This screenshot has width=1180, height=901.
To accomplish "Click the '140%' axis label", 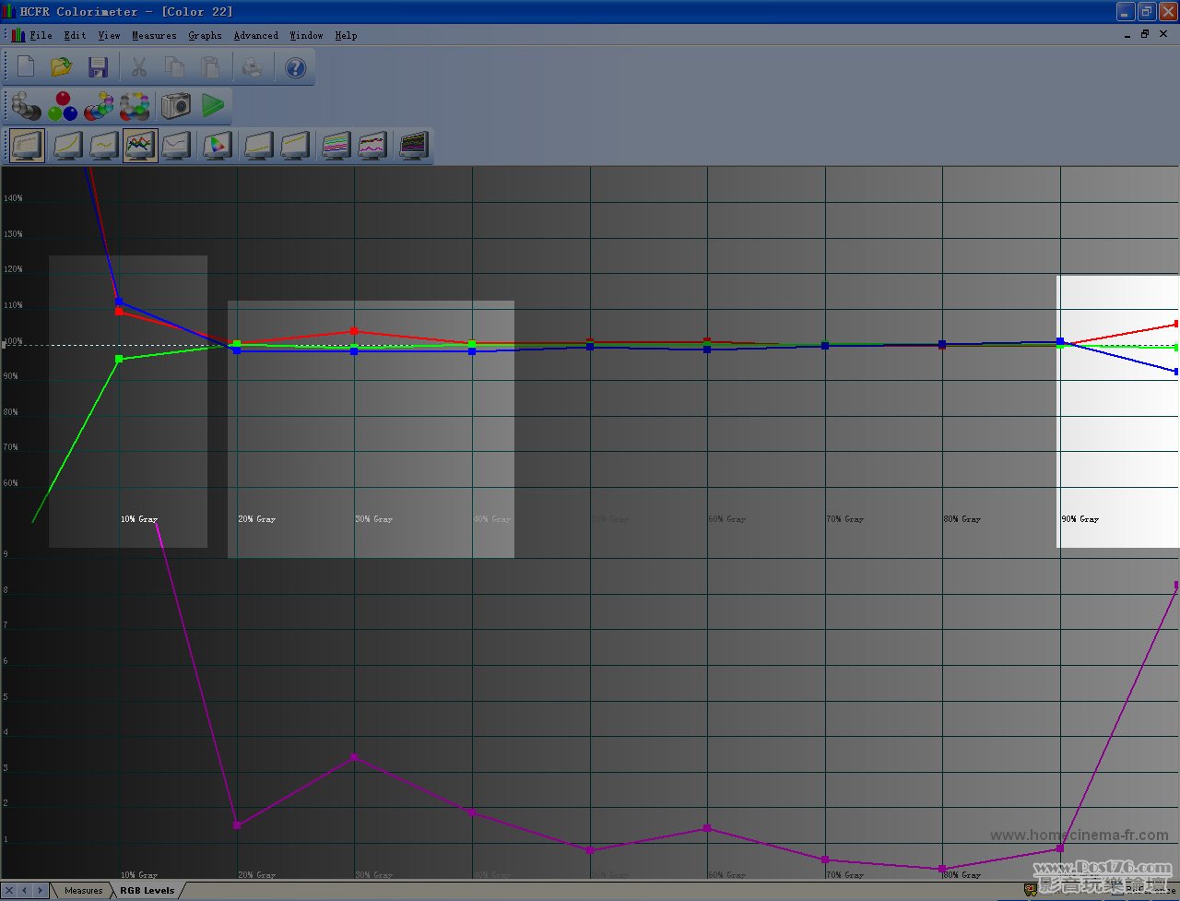I will point(13,198).
